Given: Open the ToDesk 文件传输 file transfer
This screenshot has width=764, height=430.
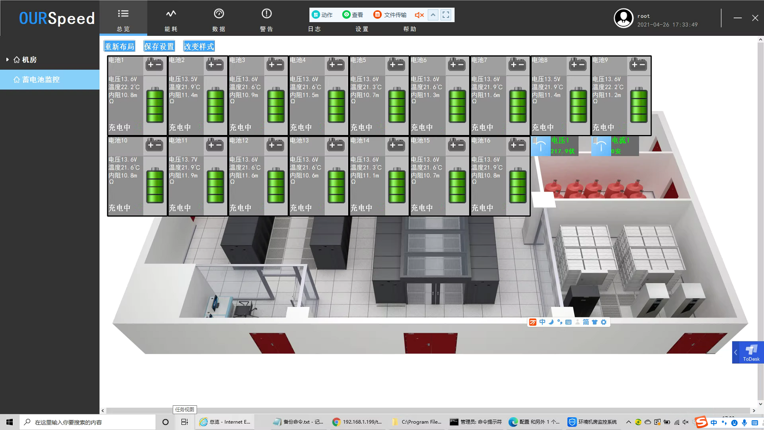Looking at the screenshot, I should tap(390, 15).
